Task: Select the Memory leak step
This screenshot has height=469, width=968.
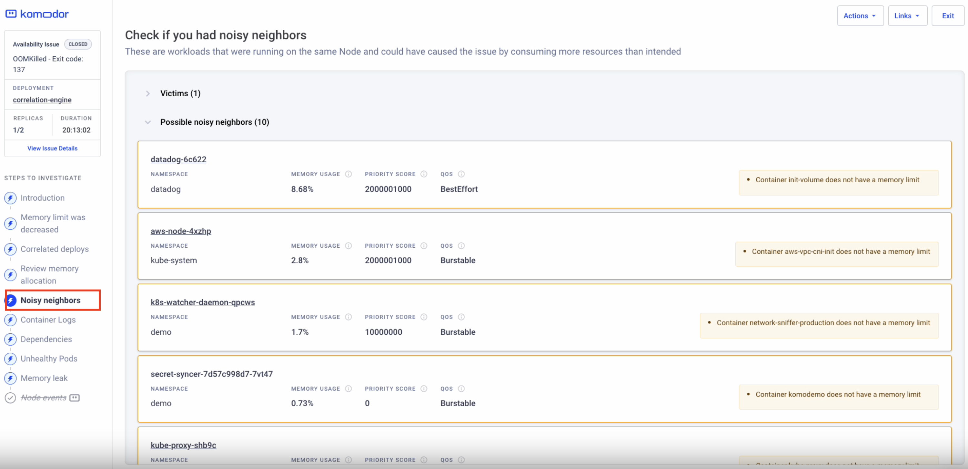Action: [x=44, y=378]
